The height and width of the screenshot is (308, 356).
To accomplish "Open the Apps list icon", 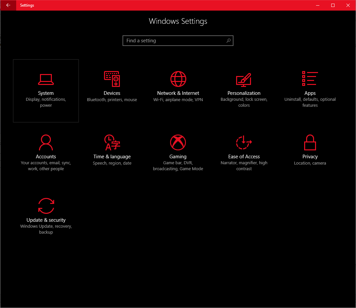I will (x=310, y=79).
